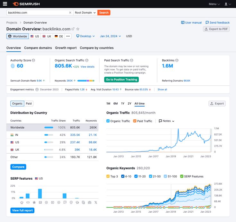
Task: Toggle the Paid Traffic checkbox
Action: [135, 121]
